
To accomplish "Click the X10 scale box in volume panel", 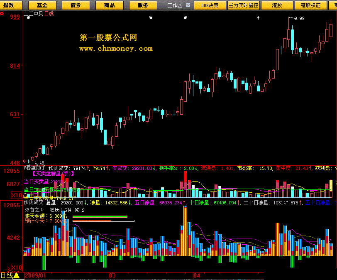I will pyautogui.click(x=17, y=196).
